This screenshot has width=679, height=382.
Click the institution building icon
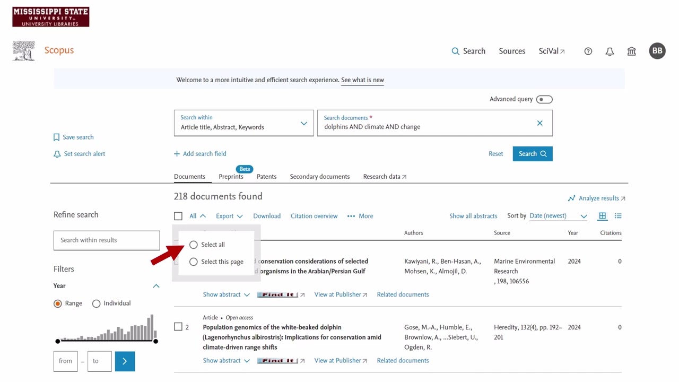[x=631, y=51]
